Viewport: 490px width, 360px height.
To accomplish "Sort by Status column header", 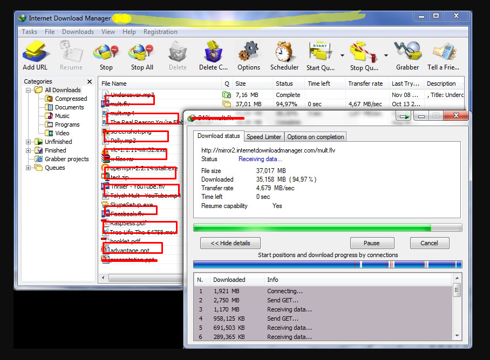I will (288, 84).
